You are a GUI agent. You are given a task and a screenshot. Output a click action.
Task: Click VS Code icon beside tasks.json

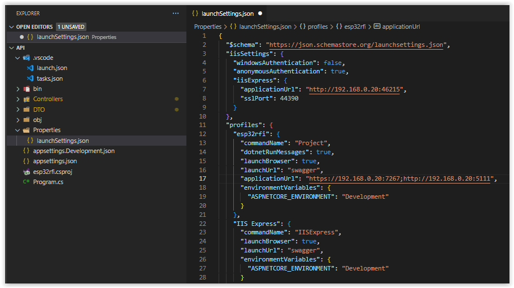30,78
